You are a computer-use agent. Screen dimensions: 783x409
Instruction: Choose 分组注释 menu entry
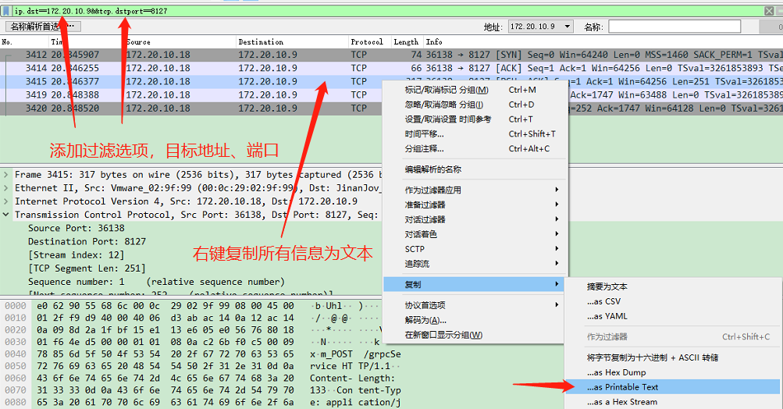coord(475,149)
